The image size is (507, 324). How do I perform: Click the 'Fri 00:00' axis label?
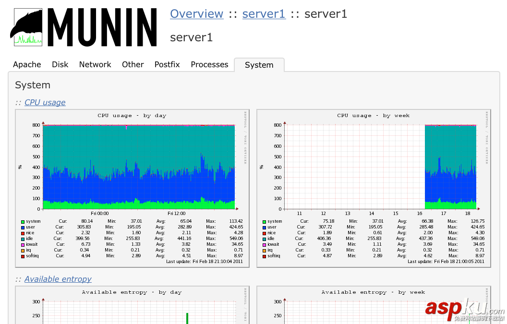coord(99,214)
